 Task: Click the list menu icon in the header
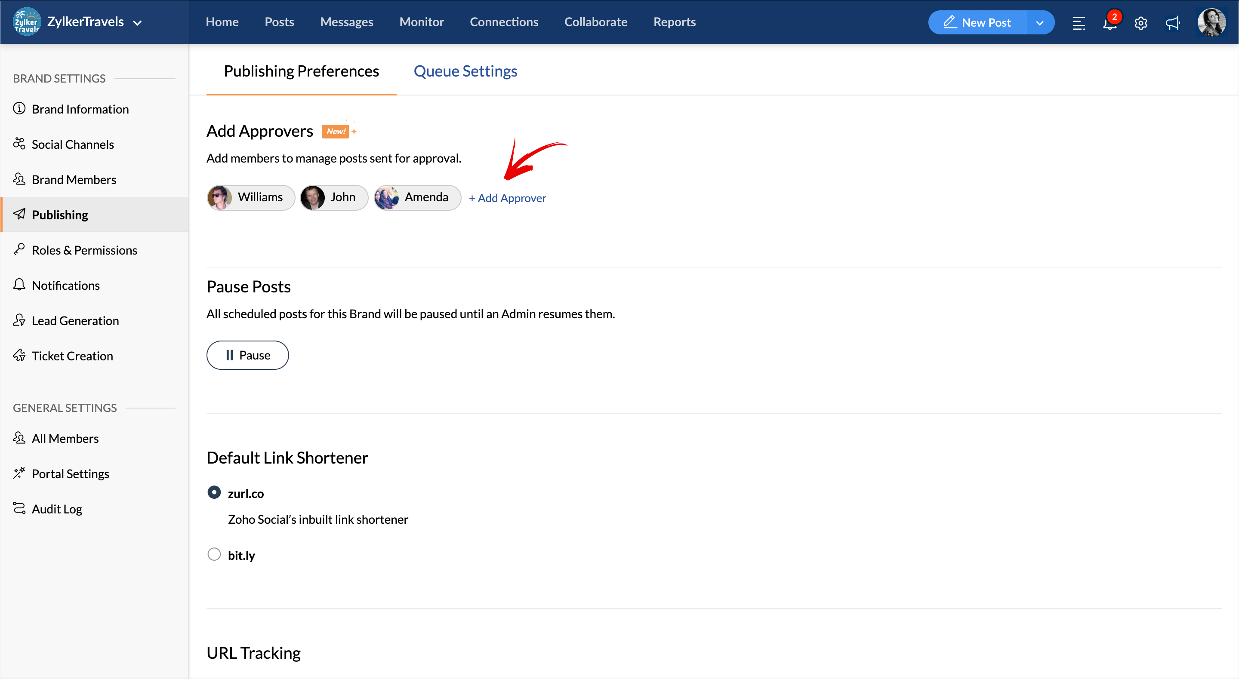pos(1079,23)
